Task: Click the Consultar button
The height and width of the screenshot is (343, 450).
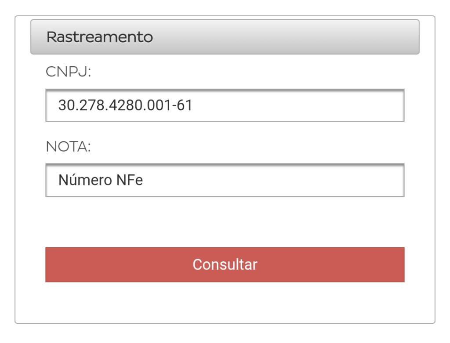Action: tap(225, 265)
